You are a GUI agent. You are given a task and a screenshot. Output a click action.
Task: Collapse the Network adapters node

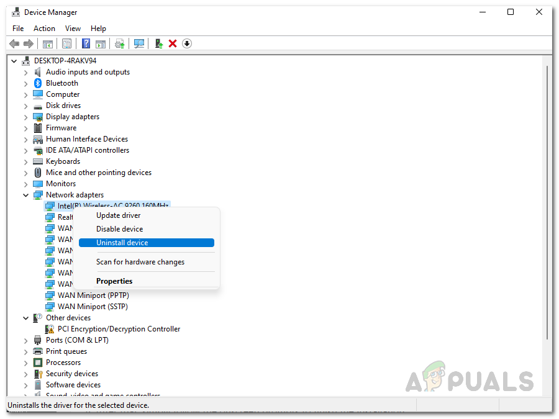(x=25, y=195)
